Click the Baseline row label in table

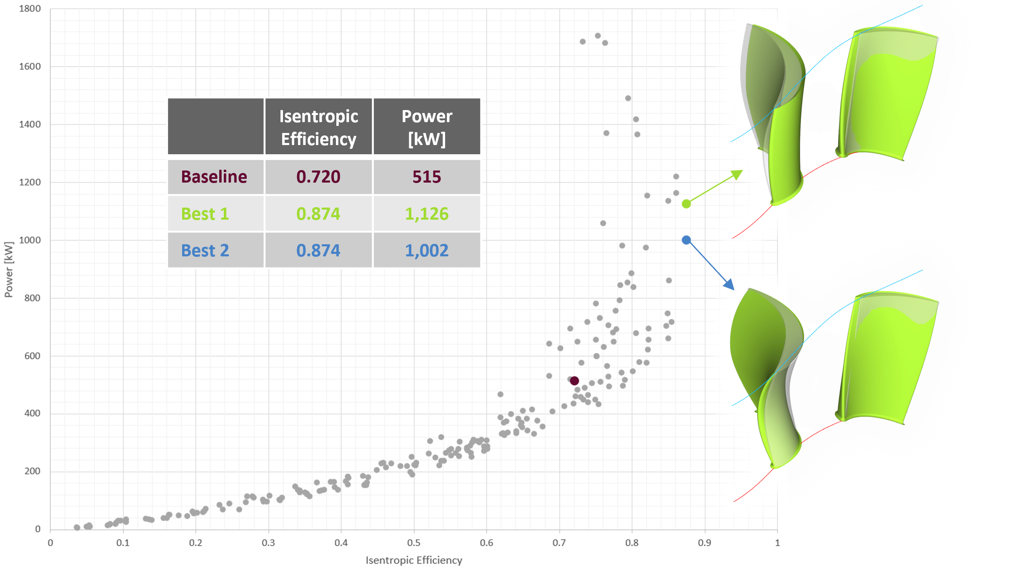pyautogui.click(x=214, y=177)
